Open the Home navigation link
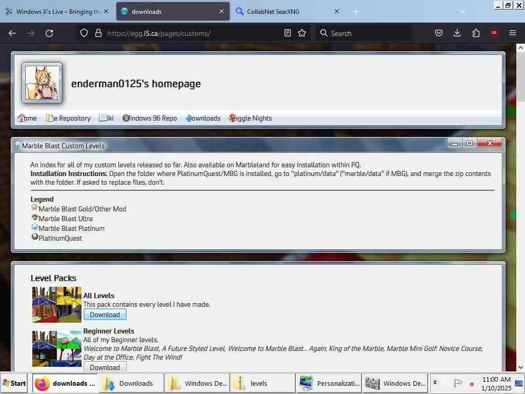 (x=27, y=119)
